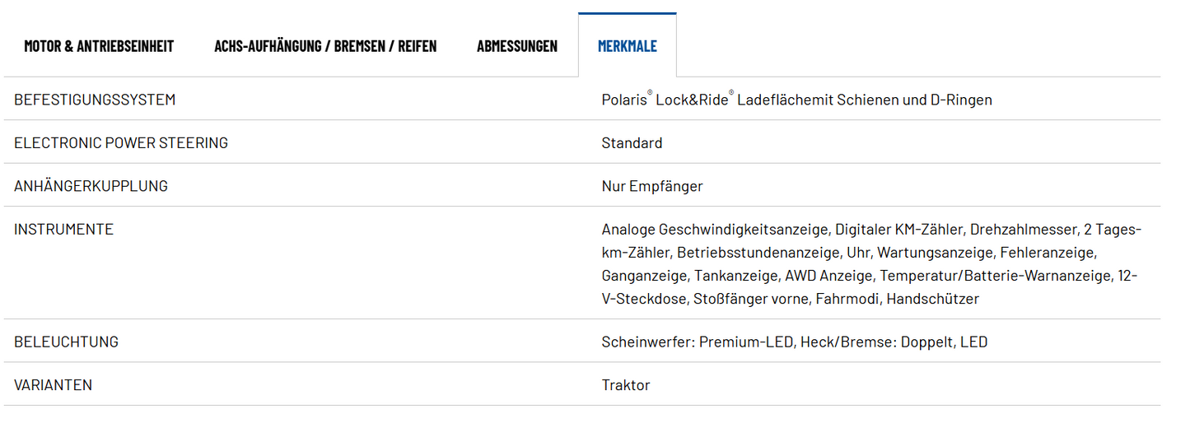1190x428 pixels.
Task: Select the Abmessungen tab
Action: [516, 46]
